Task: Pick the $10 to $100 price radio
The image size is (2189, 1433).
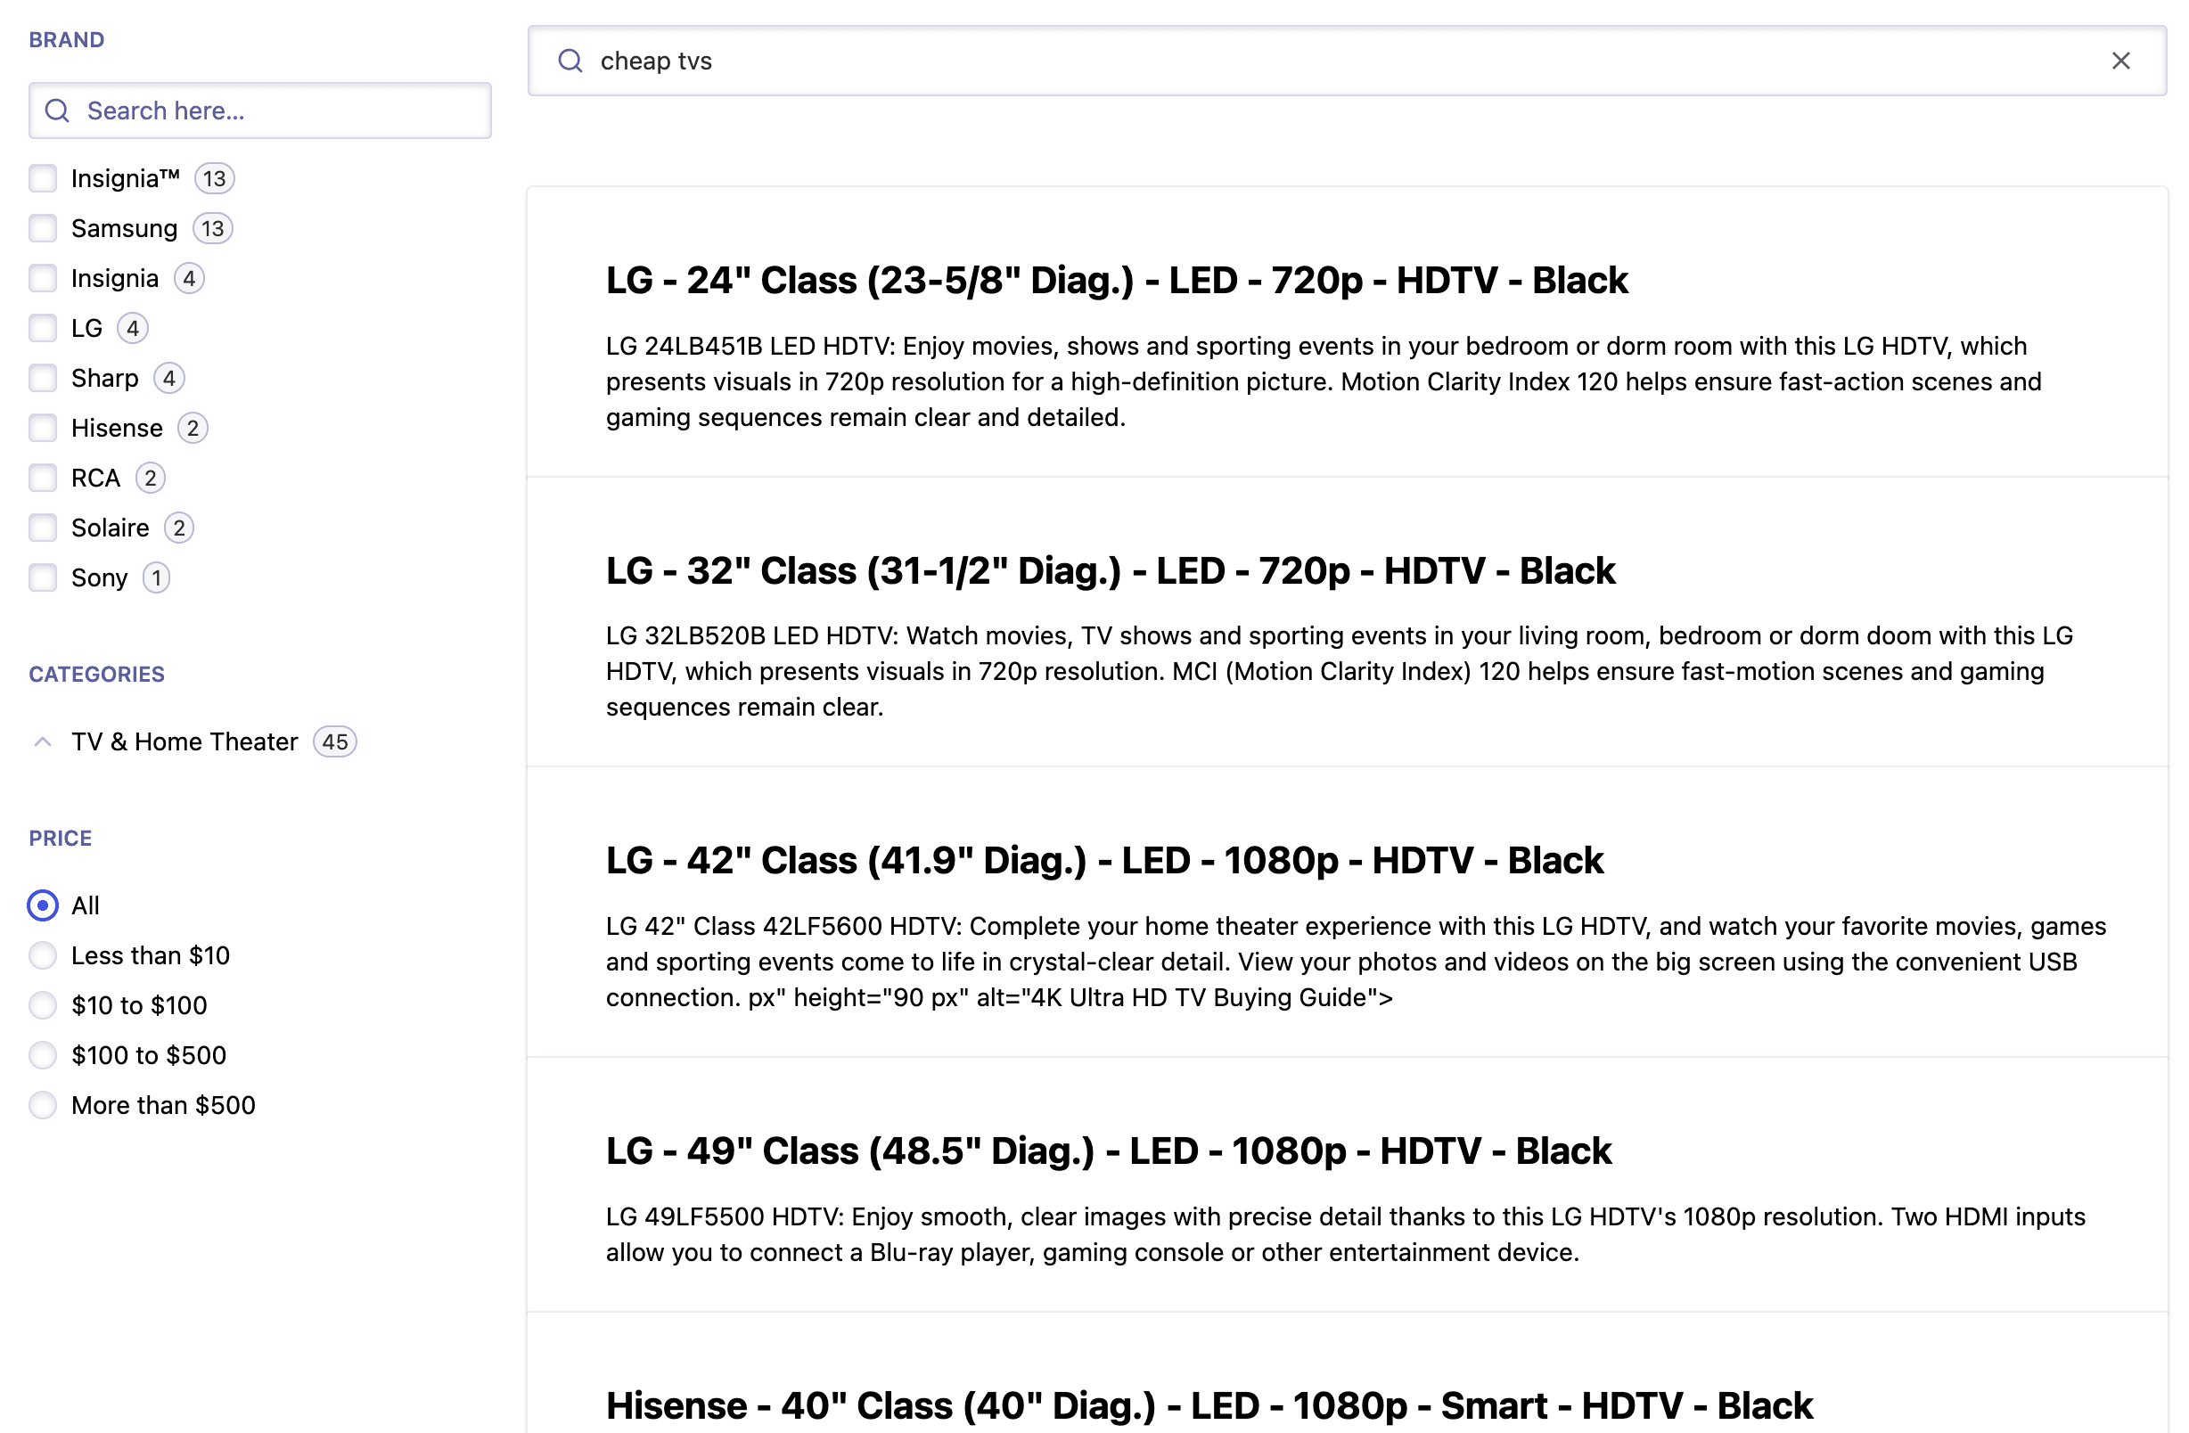Action: 42,1005
